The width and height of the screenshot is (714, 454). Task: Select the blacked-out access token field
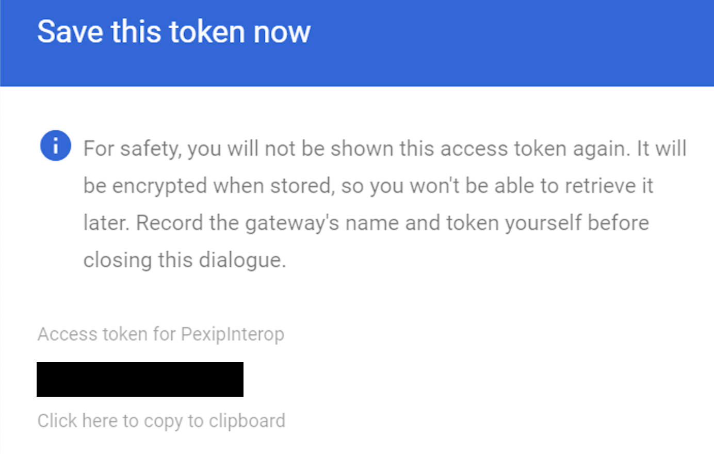[x=140, y=379]
